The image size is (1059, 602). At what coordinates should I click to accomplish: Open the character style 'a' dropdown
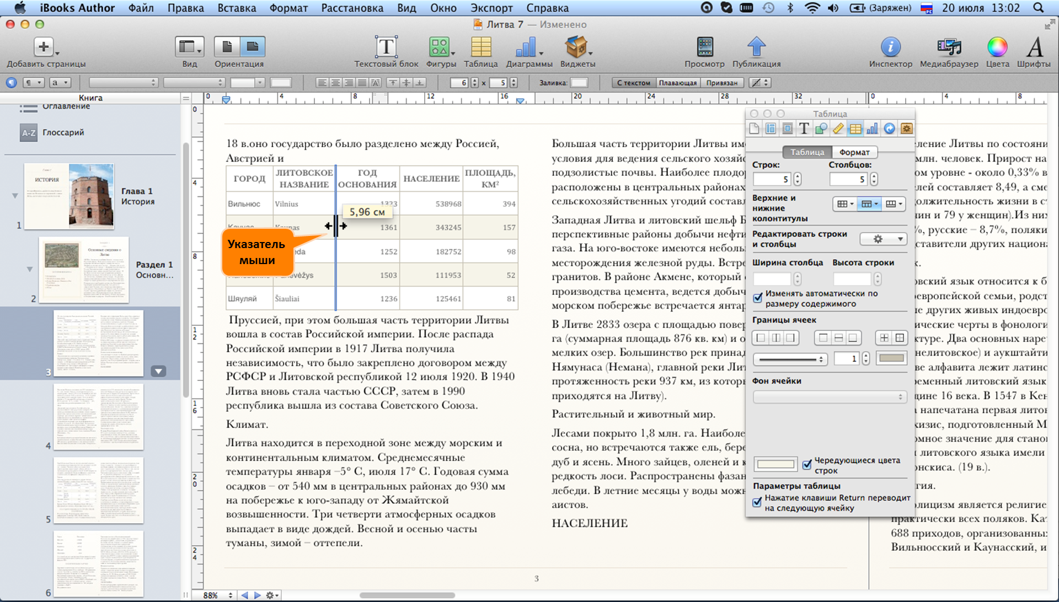[x=60, y=83]
